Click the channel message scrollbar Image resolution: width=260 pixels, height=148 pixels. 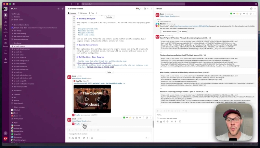pos(153,124)
